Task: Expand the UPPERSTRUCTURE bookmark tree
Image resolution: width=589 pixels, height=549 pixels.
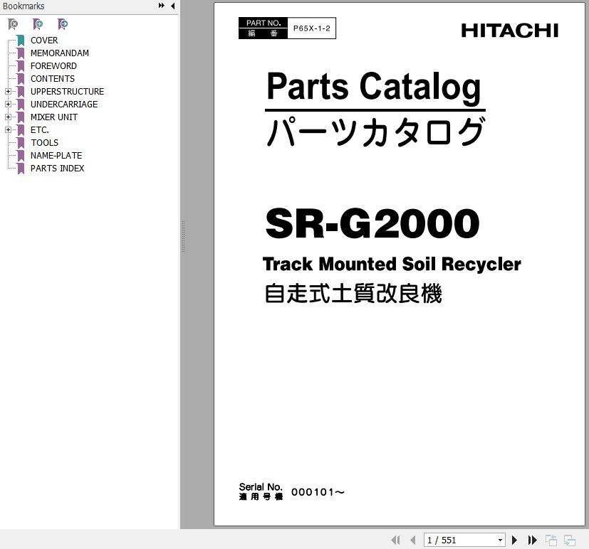Action: (x=8, y=92)
